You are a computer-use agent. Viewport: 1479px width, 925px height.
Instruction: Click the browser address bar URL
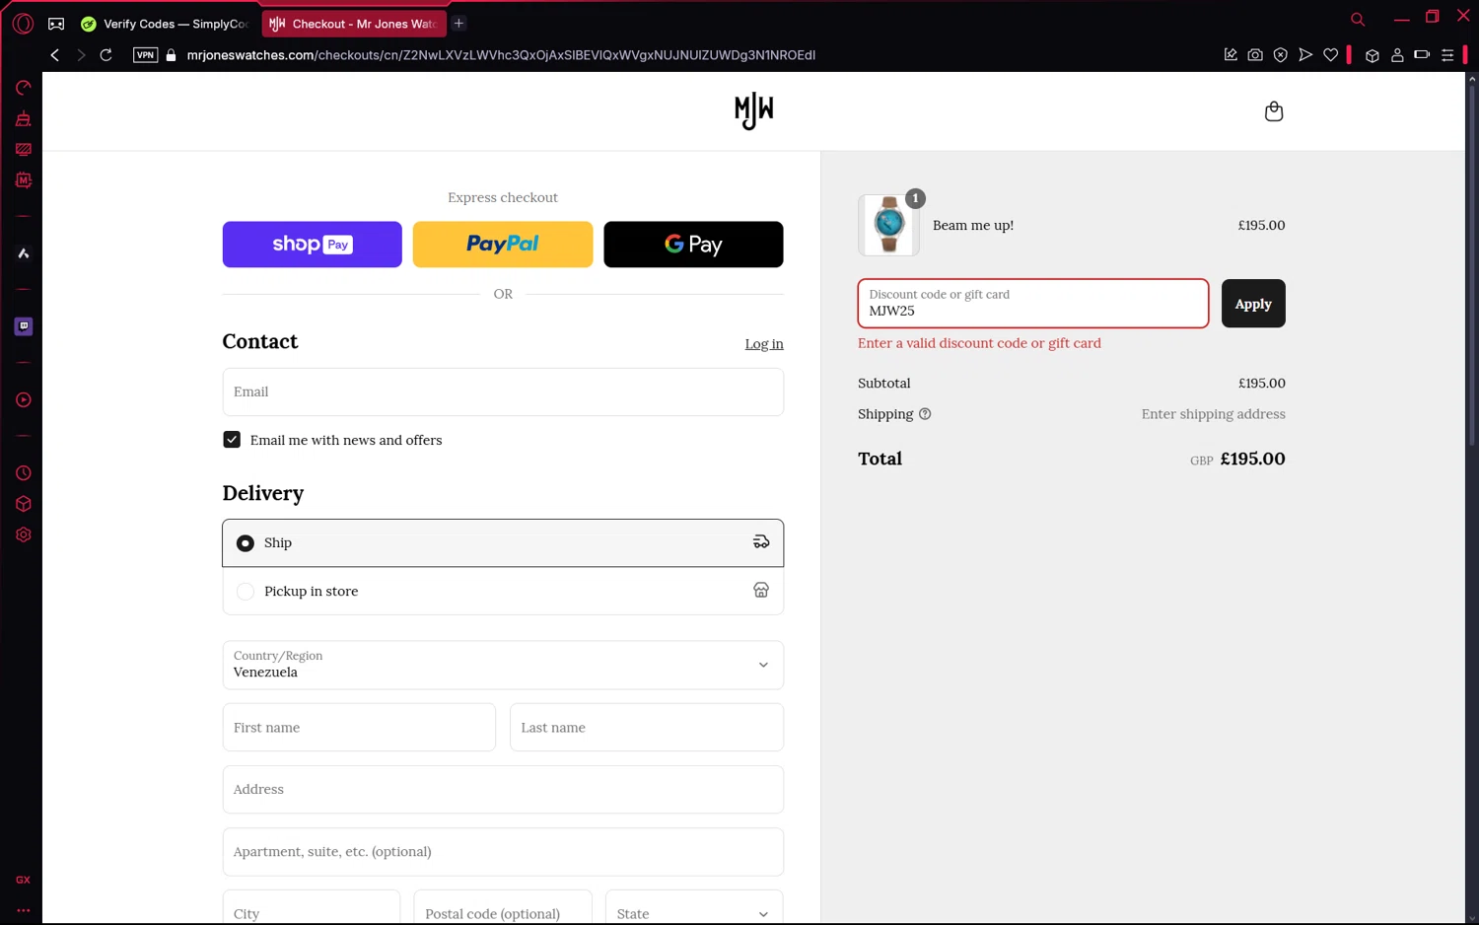501,55
